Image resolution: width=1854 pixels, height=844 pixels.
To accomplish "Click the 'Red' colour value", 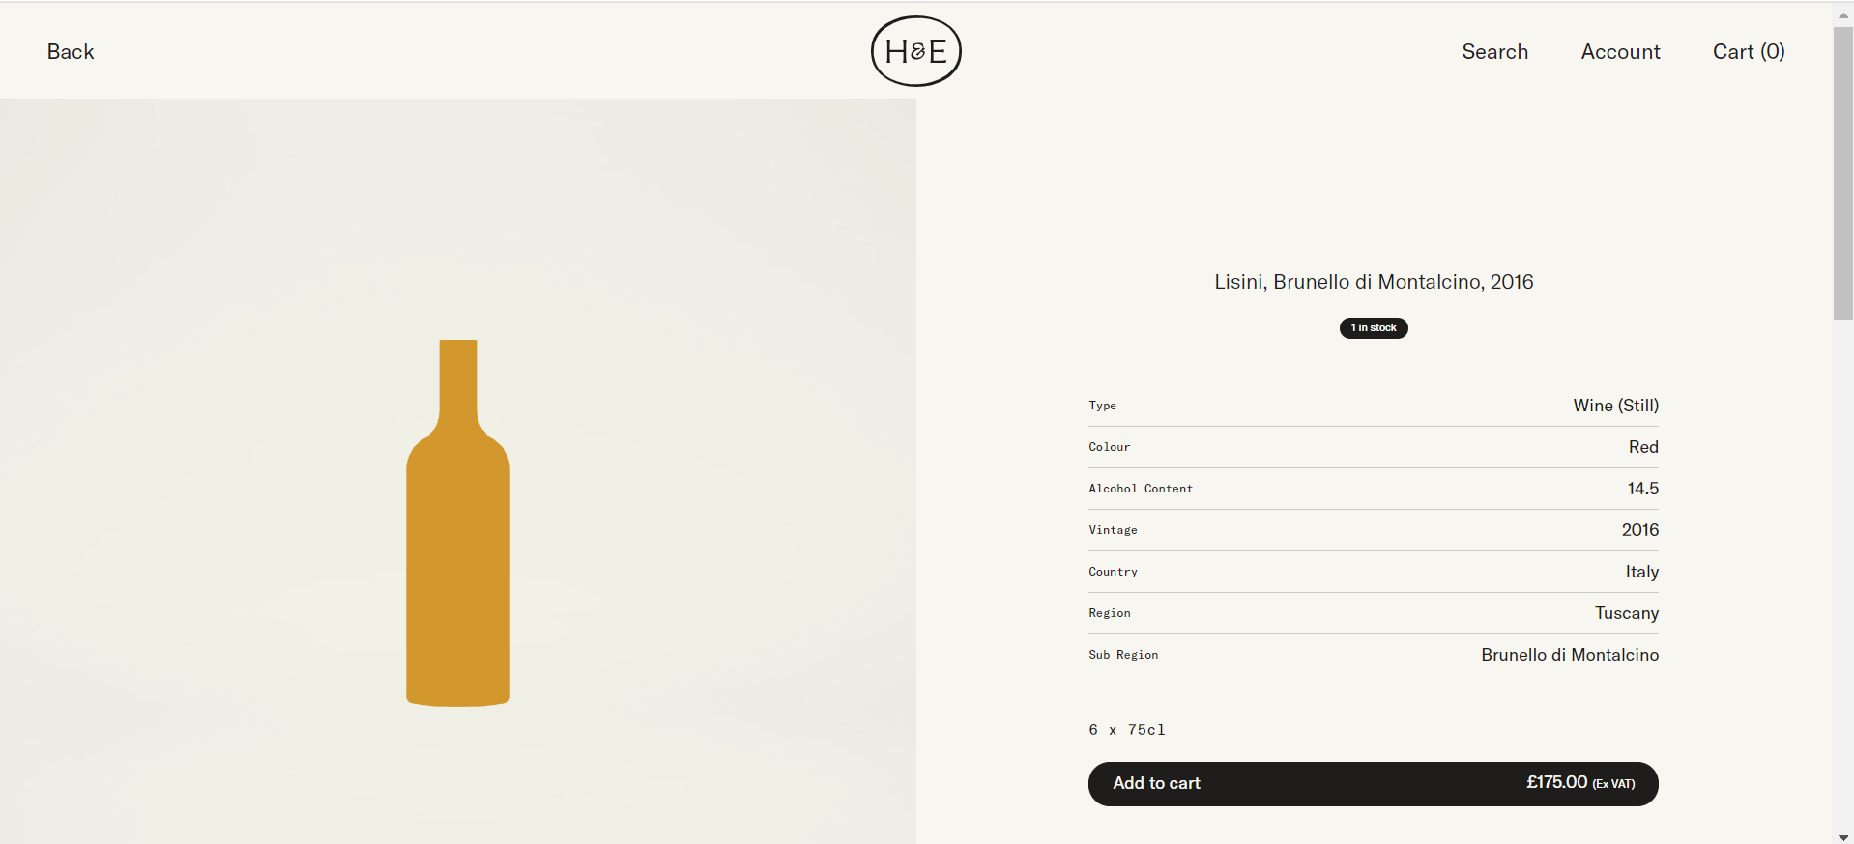I will [1643, 447].
